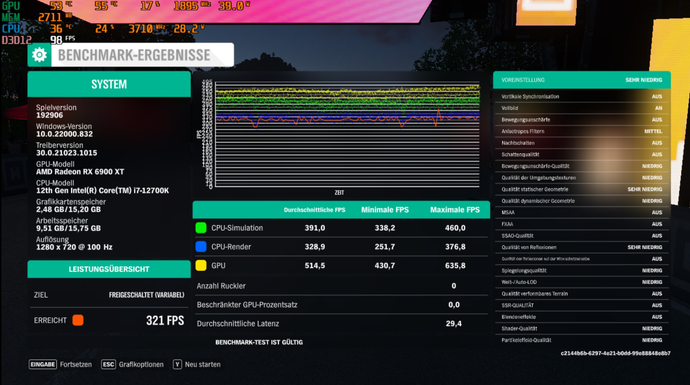This screenshot has height=385, width=690.
Task: Open the Voreinstellung preset selector
Action: (x=581, y=80)
